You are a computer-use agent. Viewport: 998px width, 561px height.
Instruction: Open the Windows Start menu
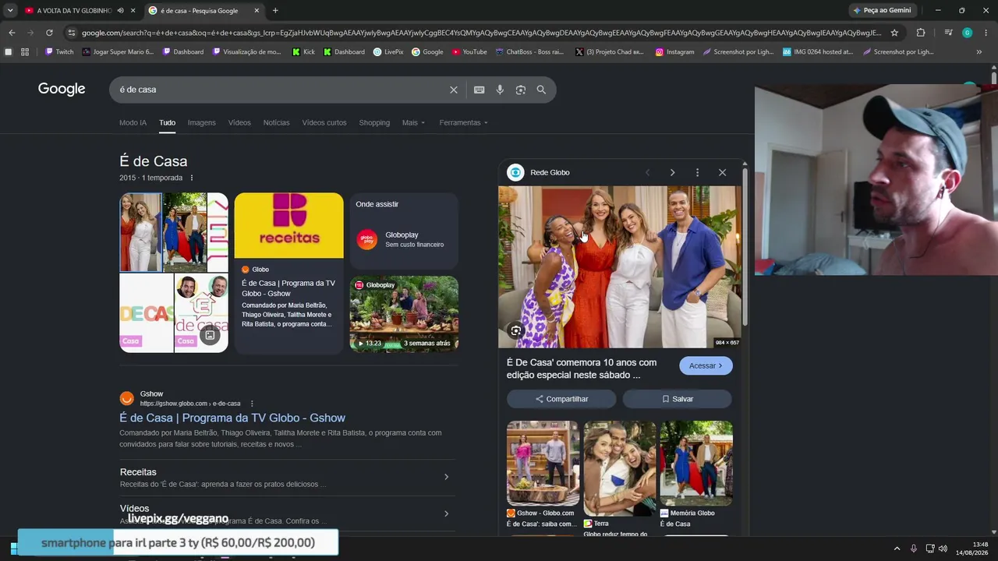pyautogui.click(x=13, y=549)
